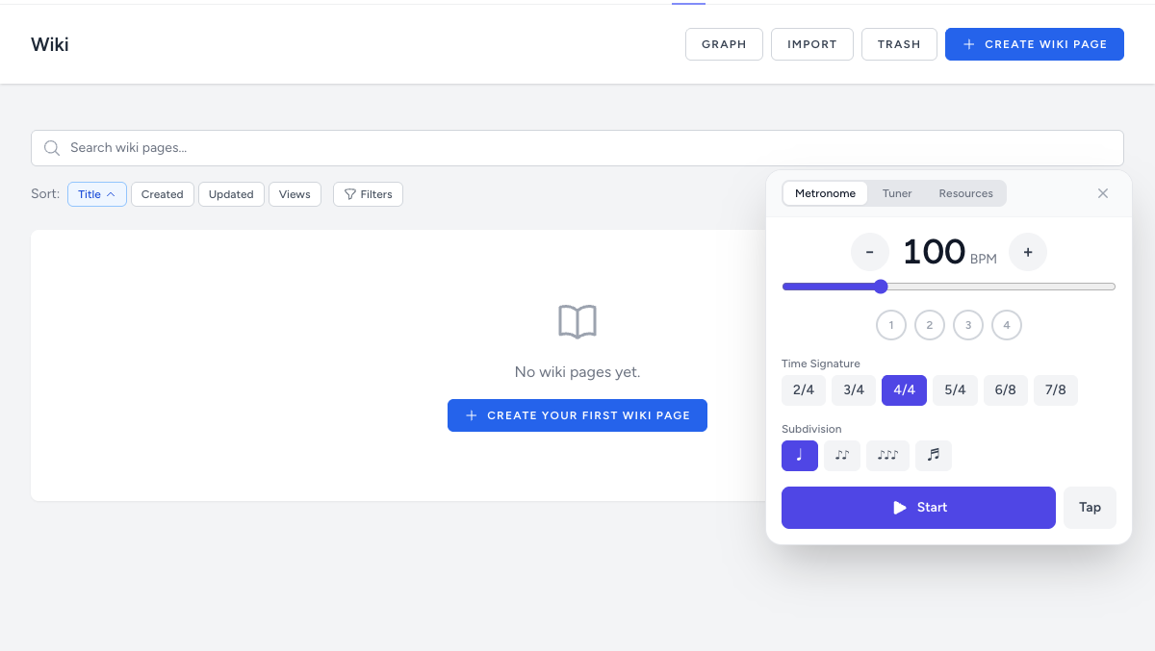
Task: Open the wiki Graph view
Action: (x=724, y=44)
